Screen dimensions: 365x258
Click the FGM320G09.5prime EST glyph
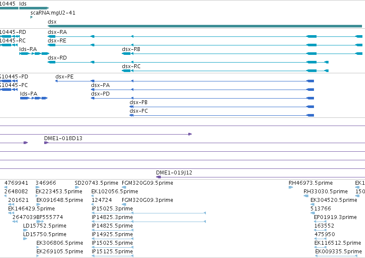(124, 187)
